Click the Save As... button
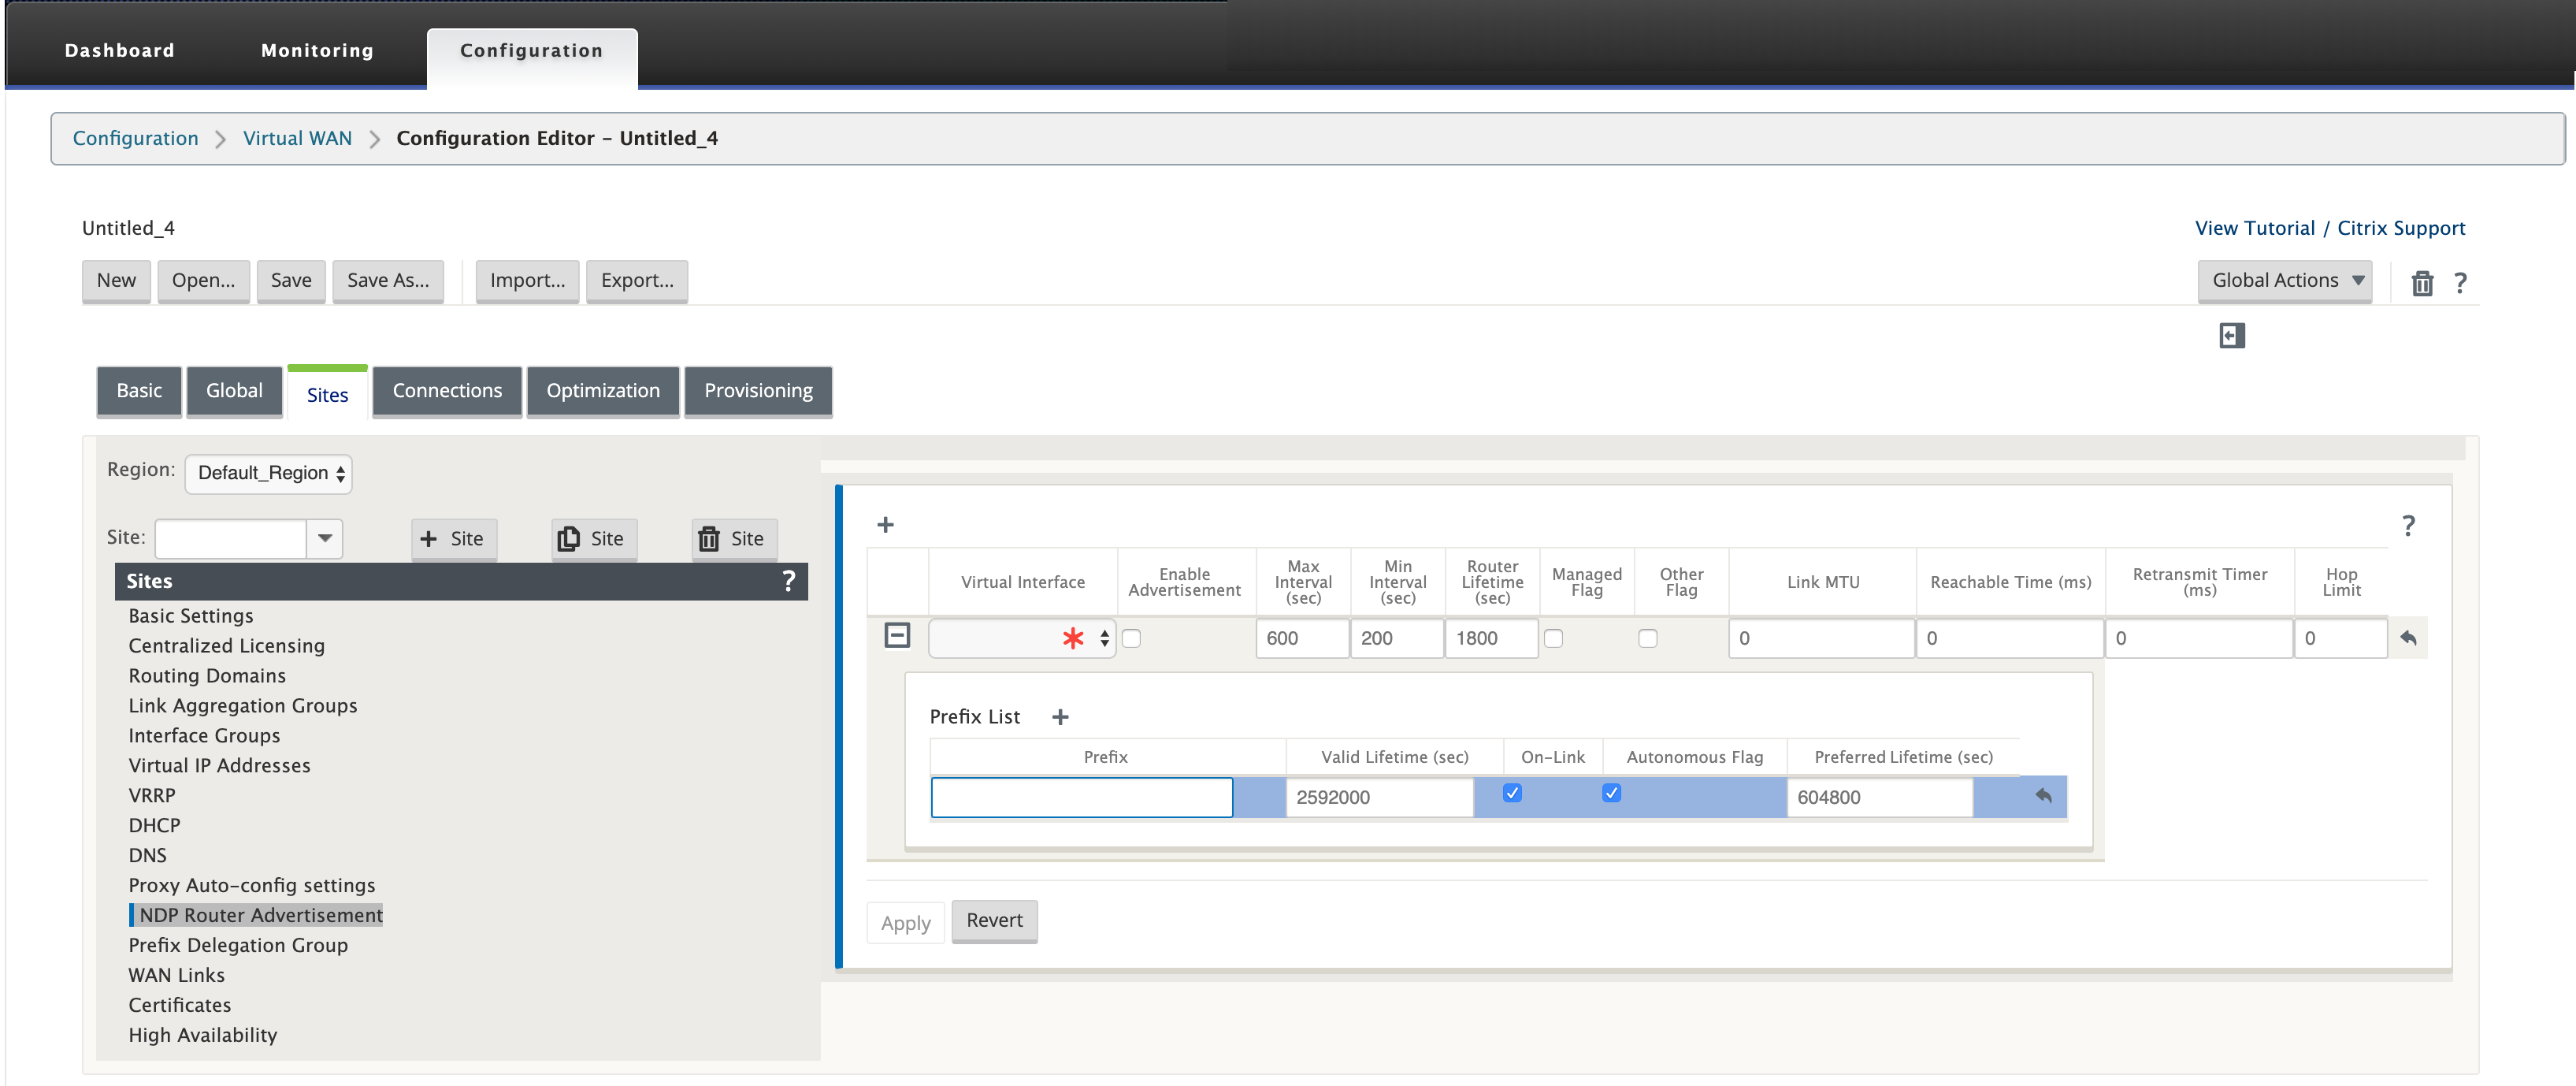This screenshot has width=2576, height=1086. coord(388,281)
